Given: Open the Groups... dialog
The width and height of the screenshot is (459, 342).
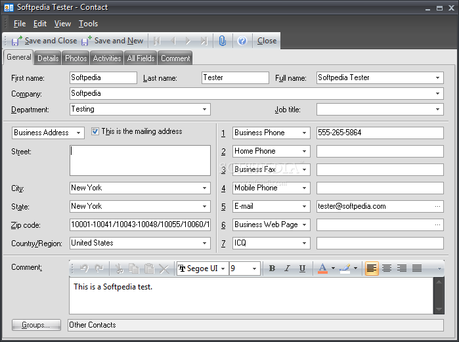Looking at the screenshot, I should point(36,325).
